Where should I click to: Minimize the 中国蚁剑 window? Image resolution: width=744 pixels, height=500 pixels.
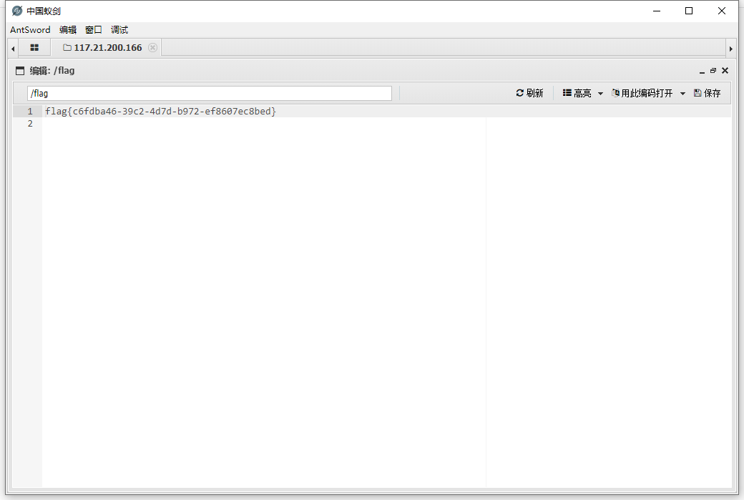coord(657,11)
